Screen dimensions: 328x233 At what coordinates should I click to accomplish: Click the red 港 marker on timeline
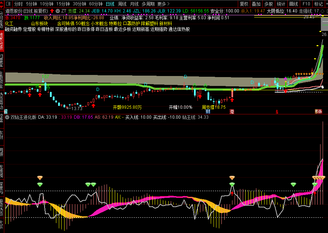tap(232, 112)
